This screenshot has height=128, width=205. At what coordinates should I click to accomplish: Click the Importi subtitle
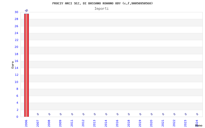pyautogui.click(x=101, y=9)
